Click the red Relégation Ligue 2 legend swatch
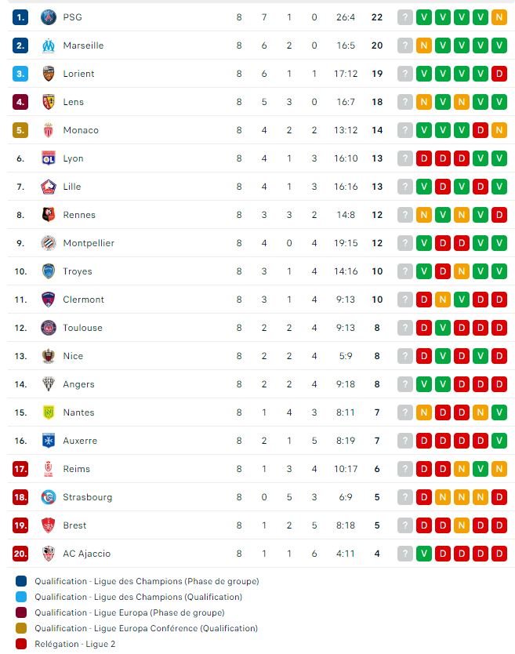The width and height of the screenshot is (515, 654). point(21,644)
